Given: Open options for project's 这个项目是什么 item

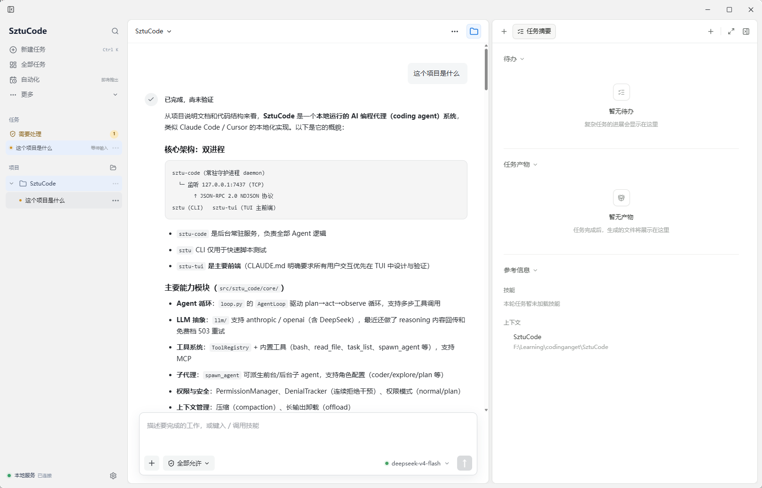Looking at the screenshot, I should (116, 201).
